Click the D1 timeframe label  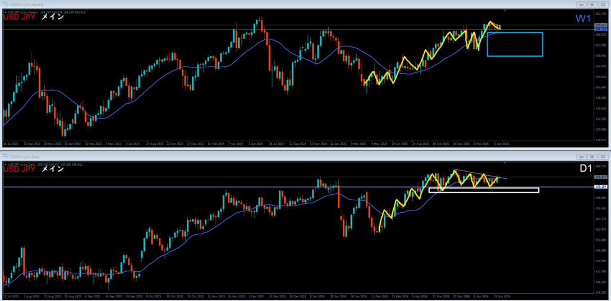586,169
